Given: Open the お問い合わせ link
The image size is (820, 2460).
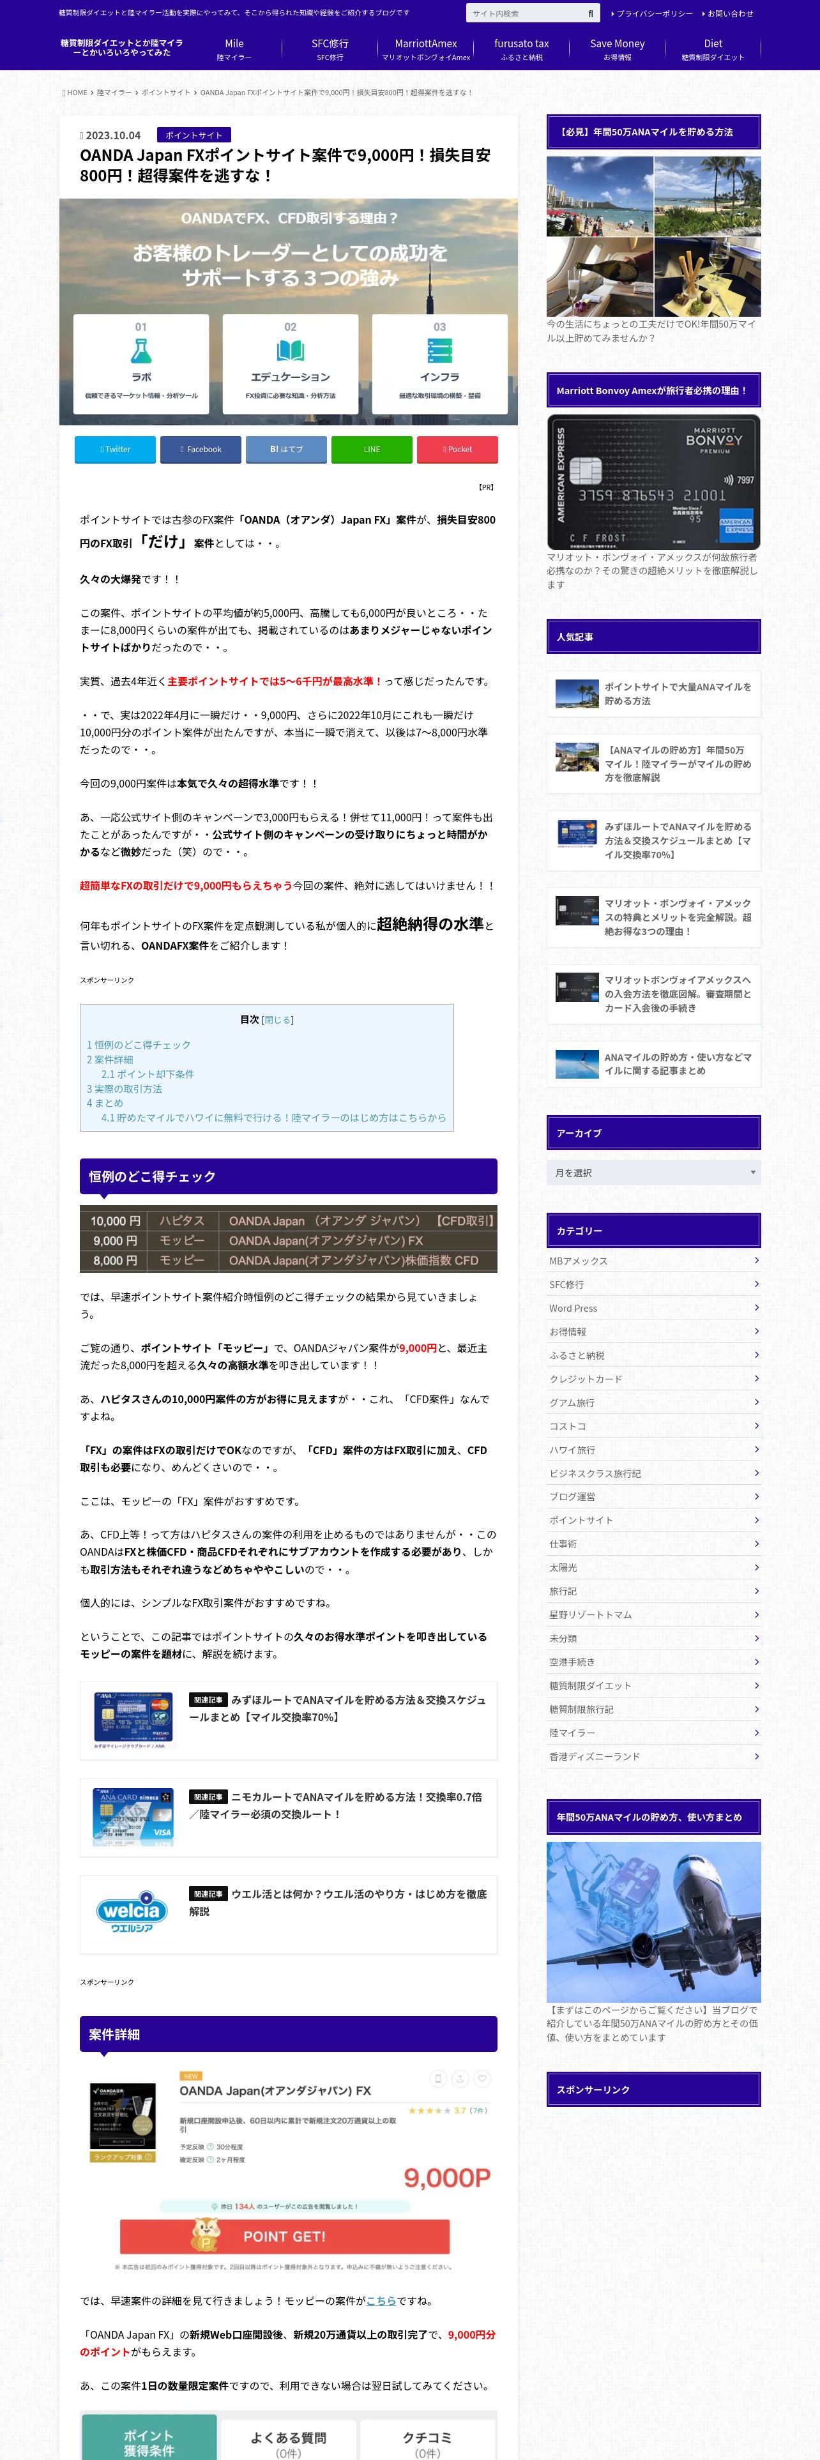Looking at the screenshot, I should coord(729,13).
